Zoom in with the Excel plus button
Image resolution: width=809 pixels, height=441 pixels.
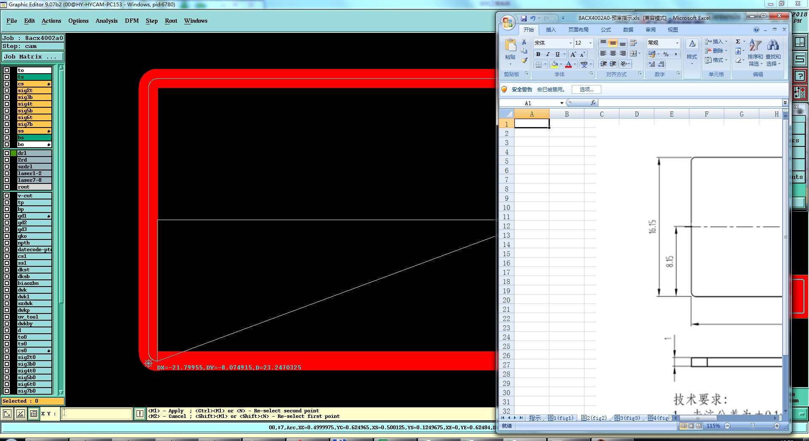[x=777, y=426]
